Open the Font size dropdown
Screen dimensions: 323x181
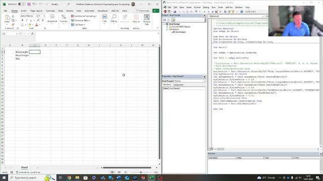[x=43, y=16]
